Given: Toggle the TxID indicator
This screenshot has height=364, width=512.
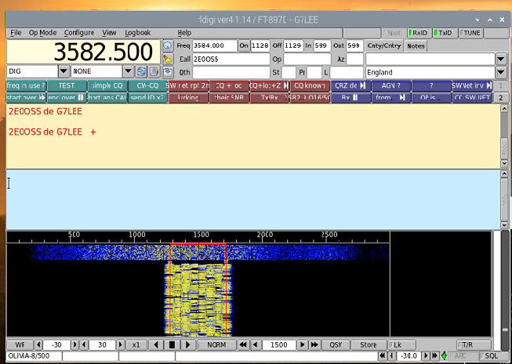Looking at the screenshot, I should (444, 33).
